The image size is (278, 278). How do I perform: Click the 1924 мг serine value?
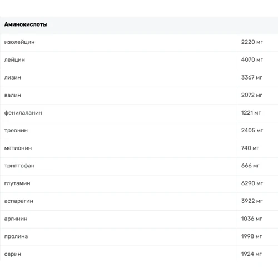pyautogui.click(x=251, y=254)
